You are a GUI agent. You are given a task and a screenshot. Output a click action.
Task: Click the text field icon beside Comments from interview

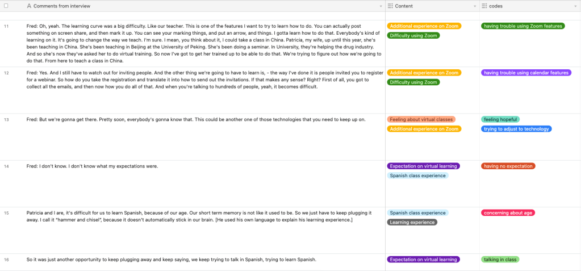click(x=29, y=6)
